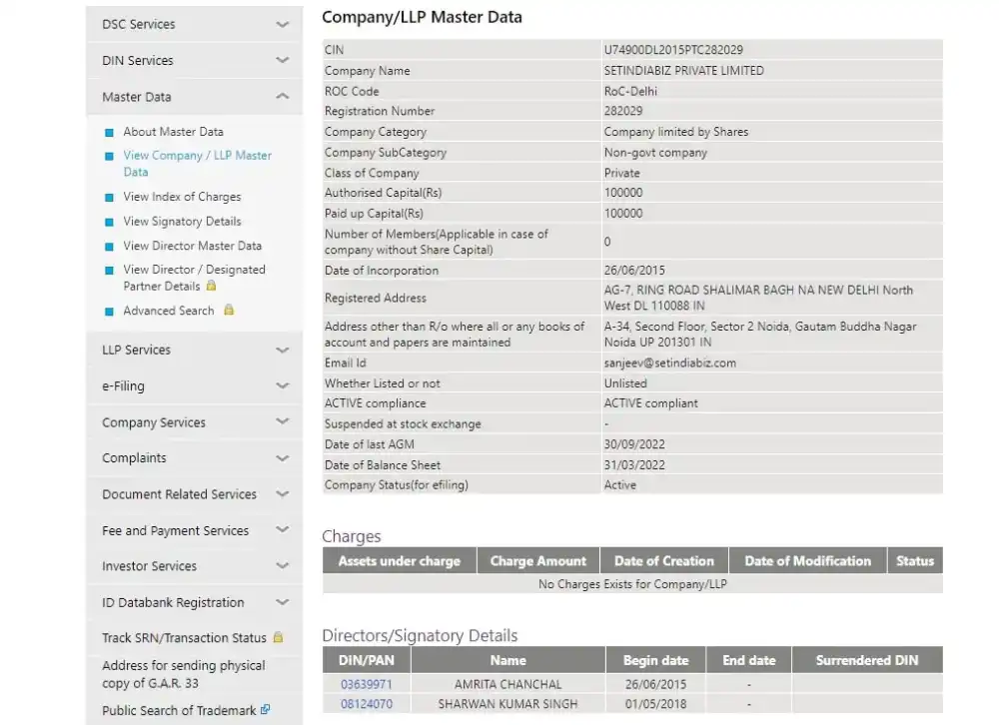Image resolution: width=999 pixels, height=725 pixels.
Task: Open View Index of Charges
Action: click(182, 197)
